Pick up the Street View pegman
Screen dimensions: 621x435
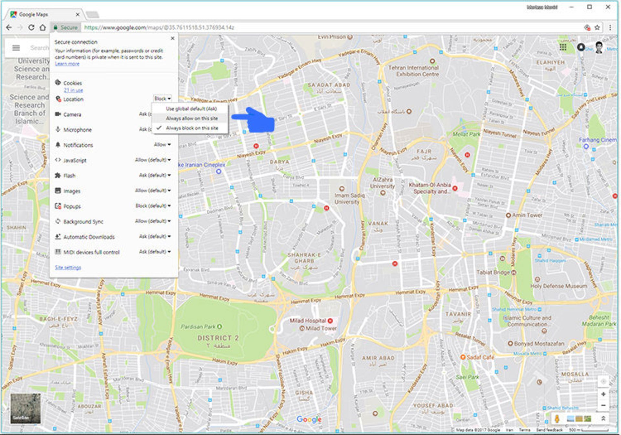(557, 418)
